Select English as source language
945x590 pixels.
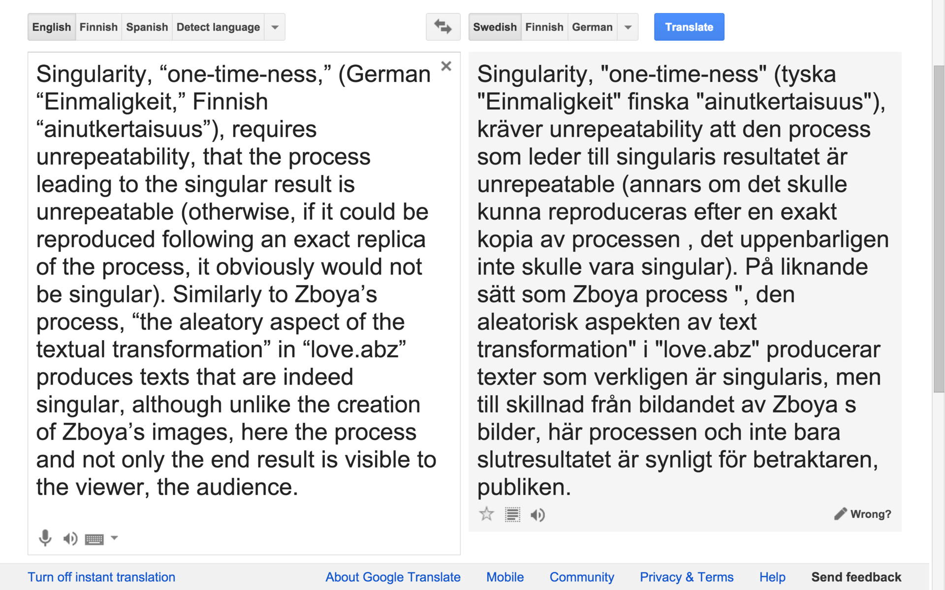[x=52, y=27]
